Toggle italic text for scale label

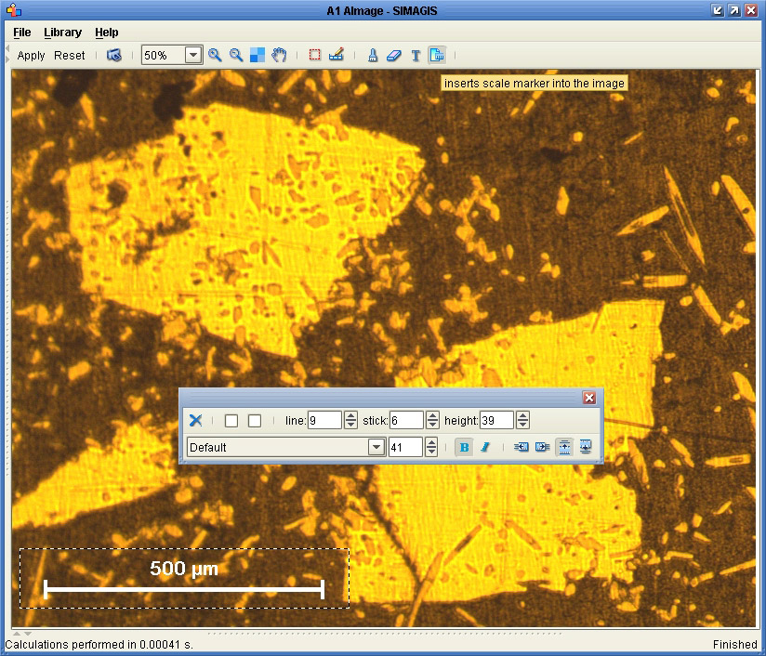[x=484, y=447]
